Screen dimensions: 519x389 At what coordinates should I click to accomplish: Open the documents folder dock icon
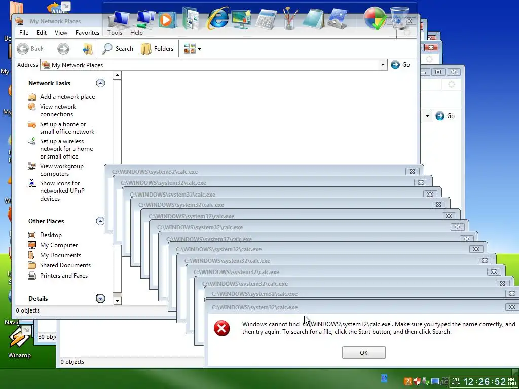[191, 19]
